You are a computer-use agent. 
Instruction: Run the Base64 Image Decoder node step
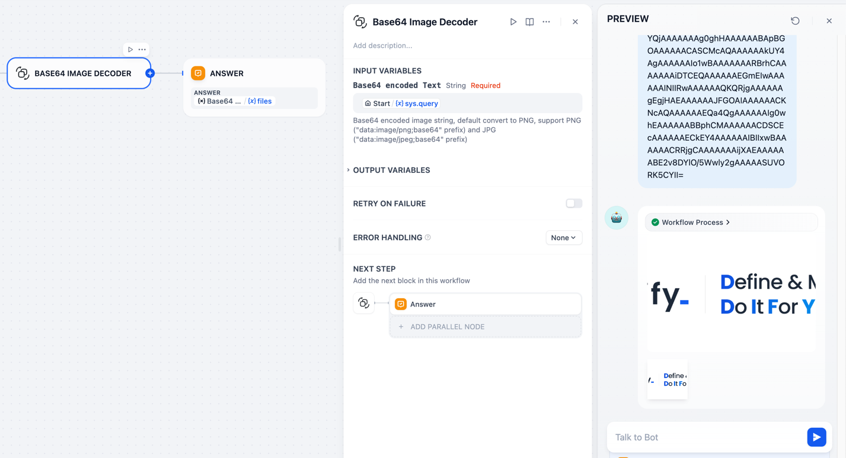pos(513,22)
